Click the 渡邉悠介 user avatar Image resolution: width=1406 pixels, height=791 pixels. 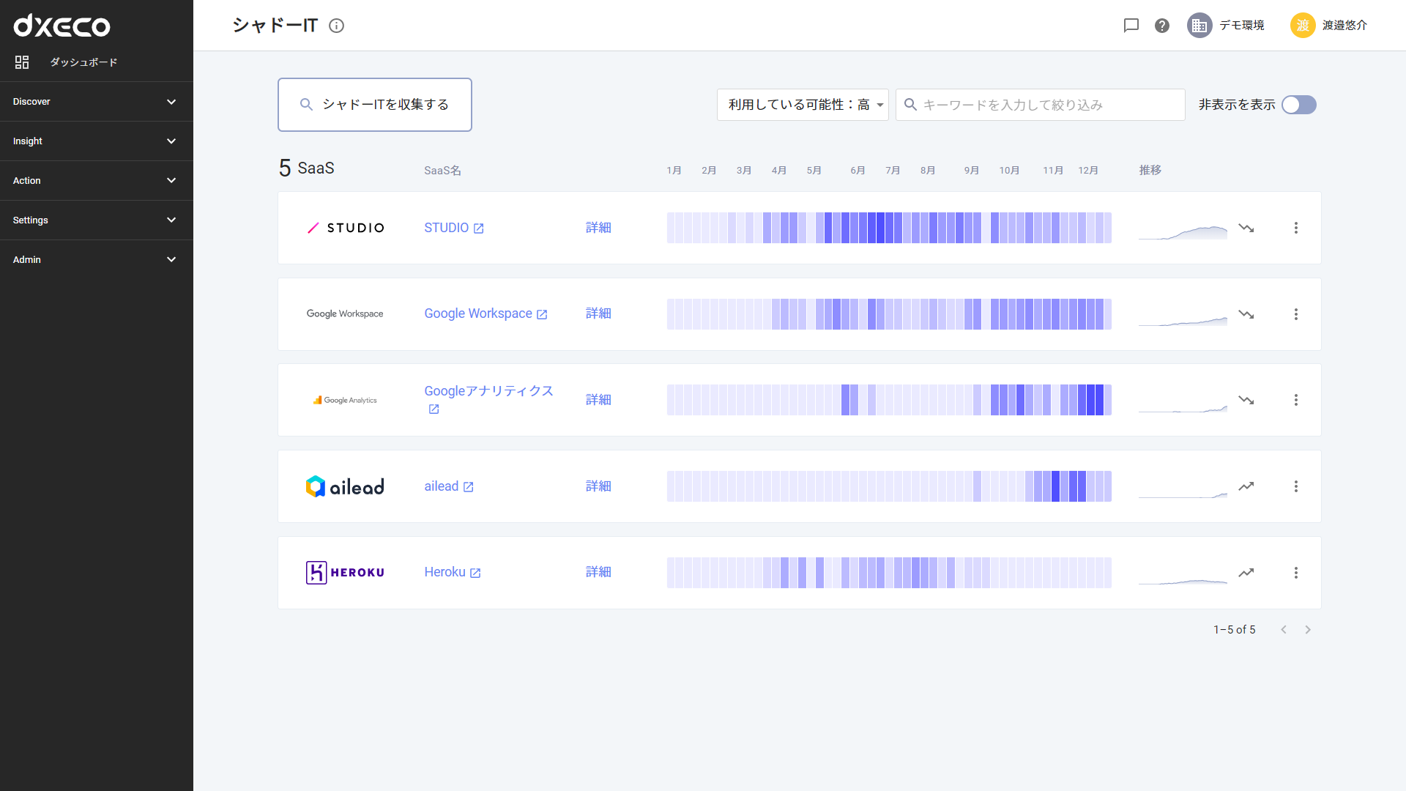pos(1303,26)
